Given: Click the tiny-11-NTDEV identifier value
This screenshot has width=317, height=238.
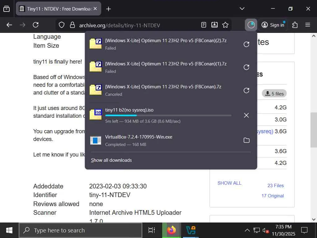Looking at the screenshot, I should pyautogui.click(x=110, y=195).
